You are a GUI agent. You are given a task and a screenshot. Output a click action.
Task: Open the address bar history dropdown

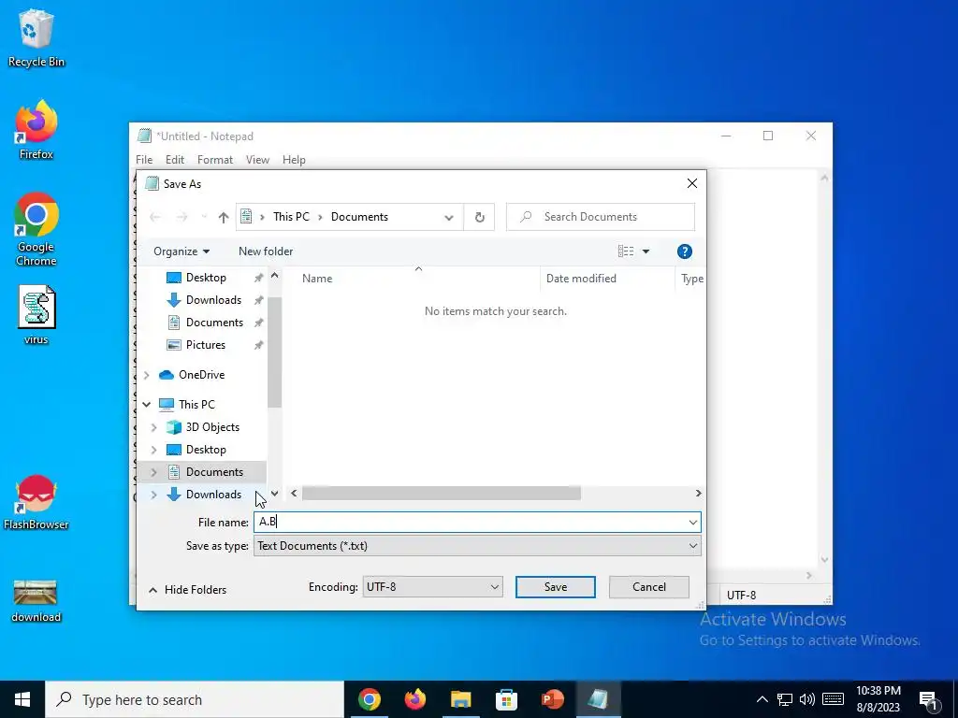[x=449, y=217]
